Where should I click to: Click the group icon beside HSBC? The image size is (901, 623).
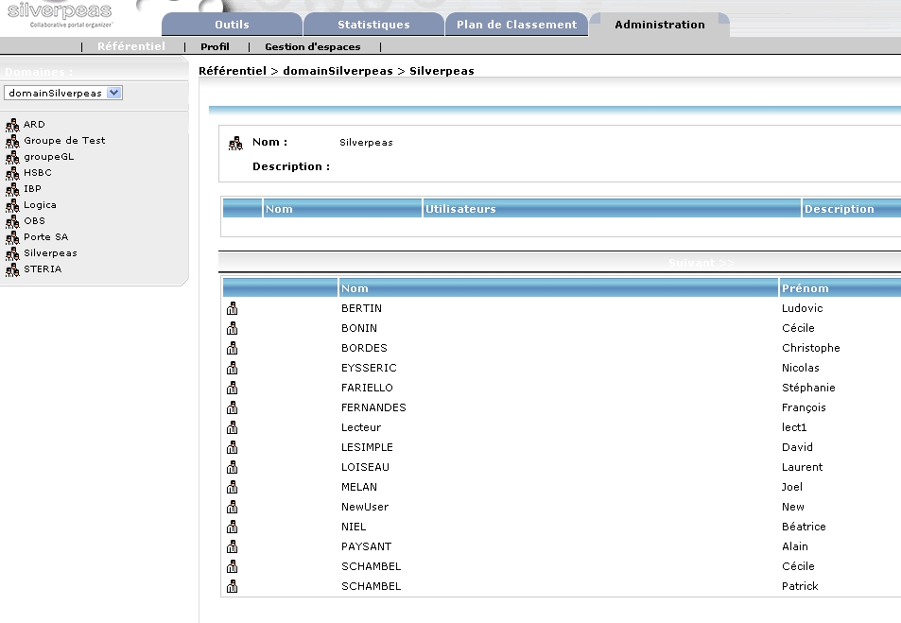coord(12,173)
